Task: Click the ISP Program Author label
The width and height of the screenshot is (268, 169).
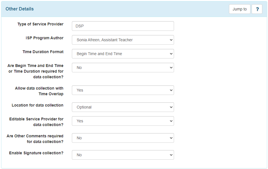Action: pos(45,38)
